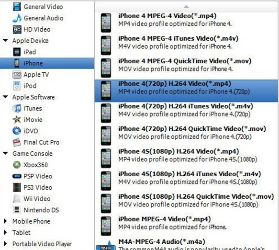Select 'M4A-MPEG-4 Audio(*.m4a)' format title
279x250 pixels.
pyautogui.click(x=162, y=242)
